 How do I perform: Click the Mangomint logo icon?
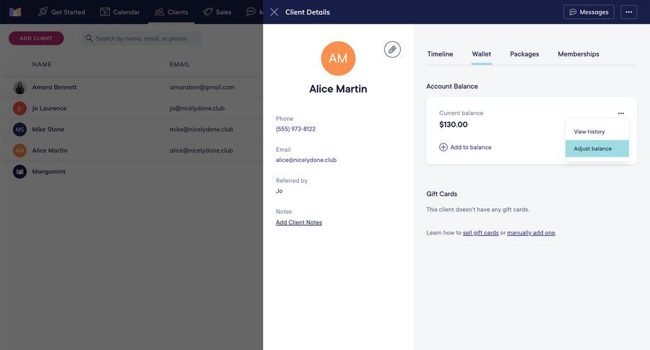(x=15, y=12)
